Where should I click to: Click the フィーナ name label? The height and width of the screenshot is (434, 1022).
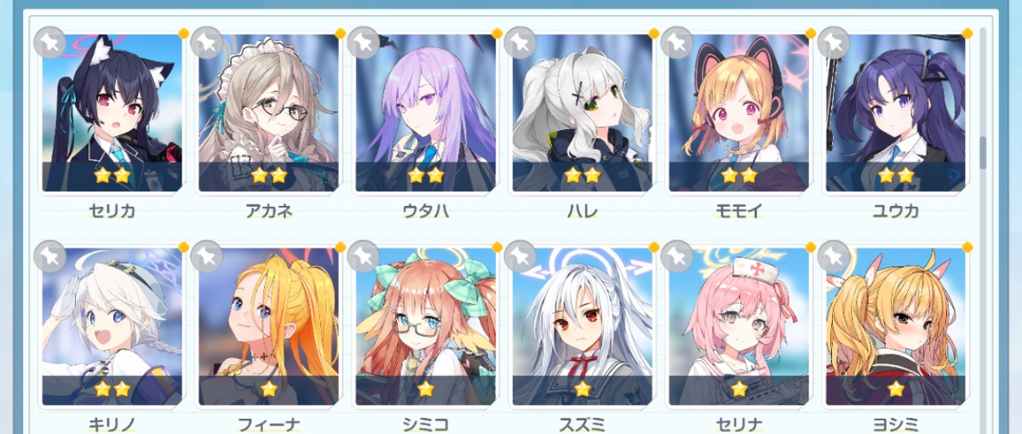point(268,424)
